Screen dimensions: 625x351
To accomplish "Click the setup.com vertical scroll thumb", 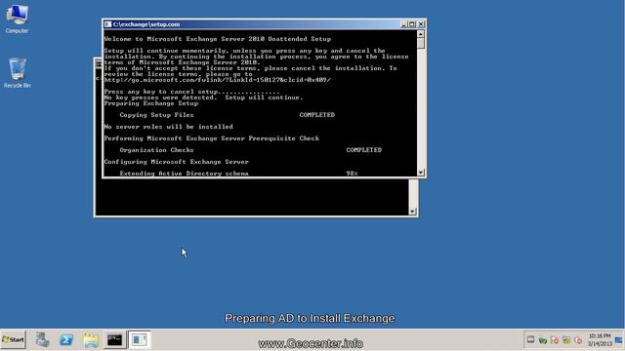I will (x=421, y=43).
